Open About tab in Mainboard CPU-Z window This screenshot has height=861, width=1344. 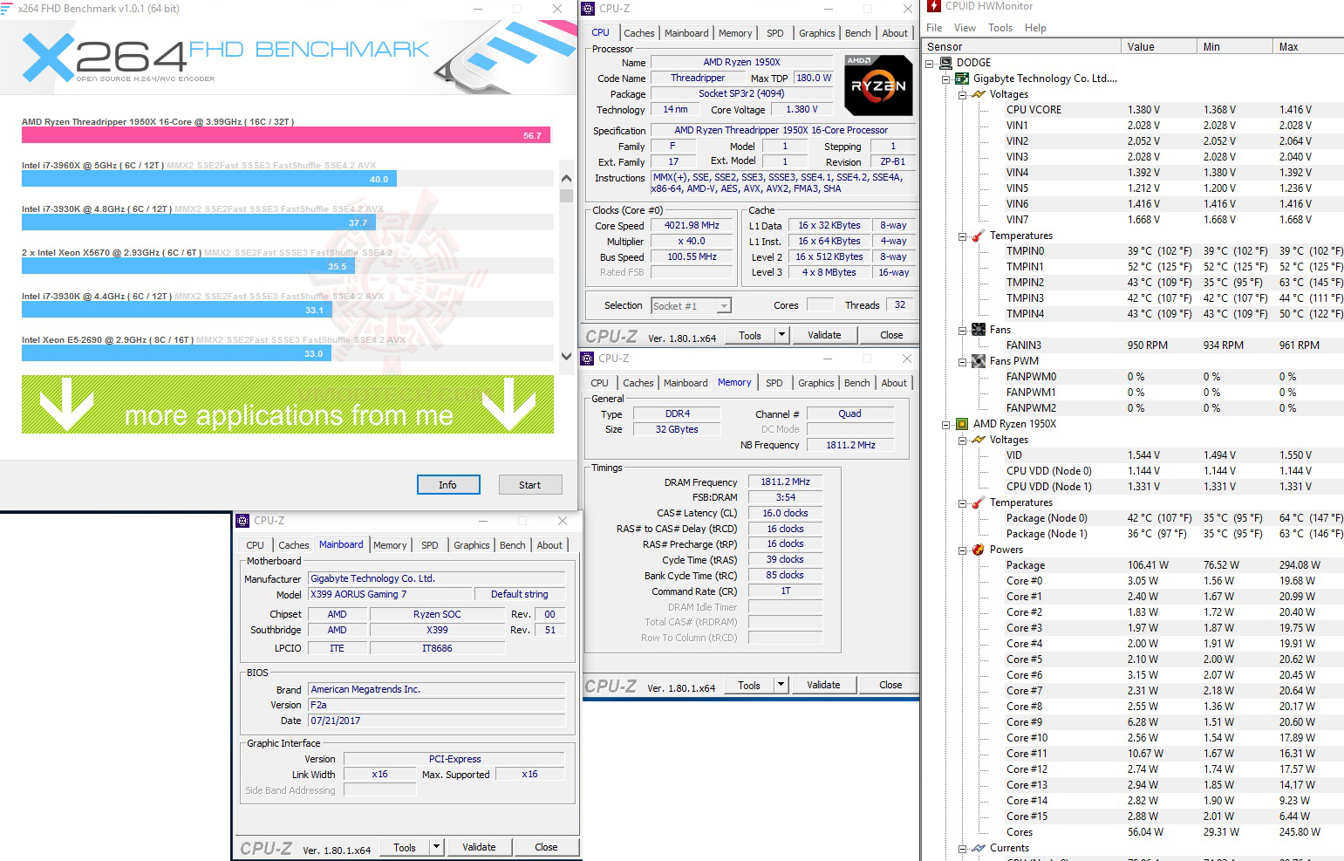pos(549,545)
